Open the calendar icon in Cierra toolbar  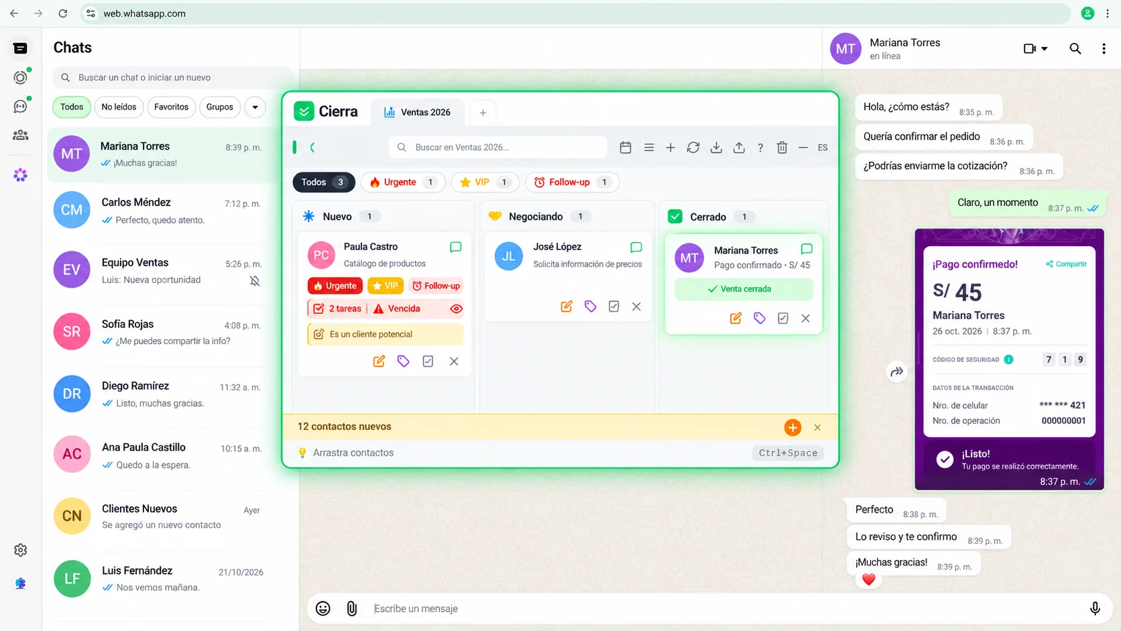[x=626, y=148]
